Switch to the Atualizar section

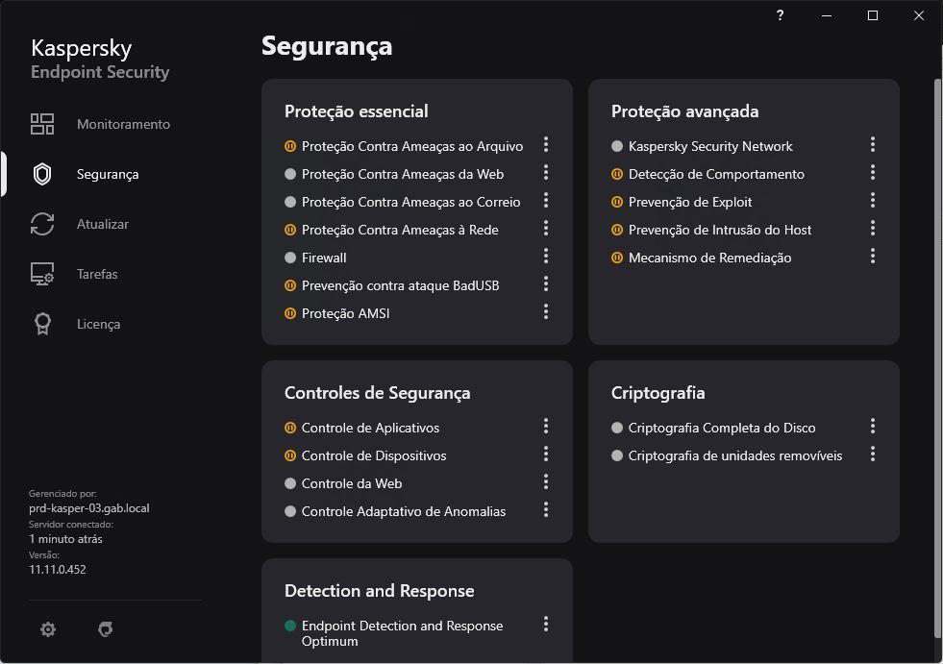tap(103, 224)
